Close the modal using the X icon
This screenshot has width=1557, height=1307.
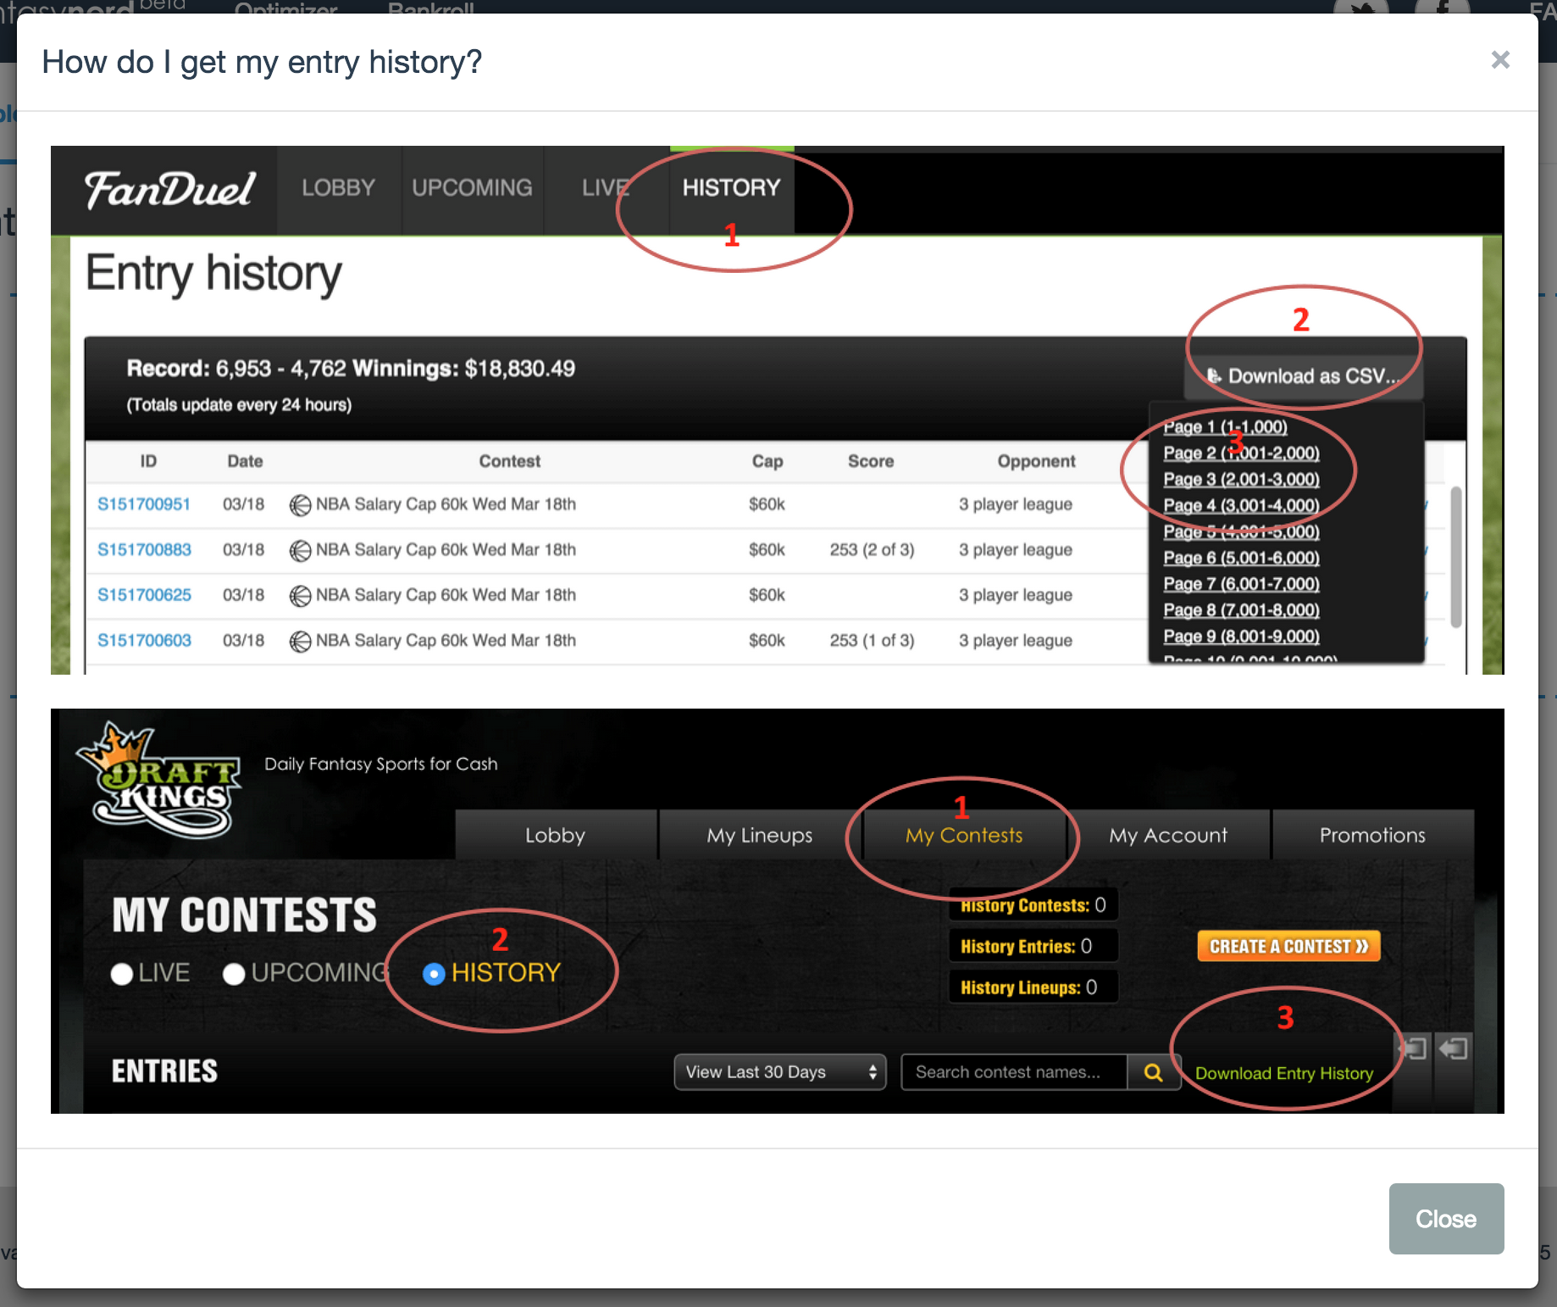click(1499, 60)
